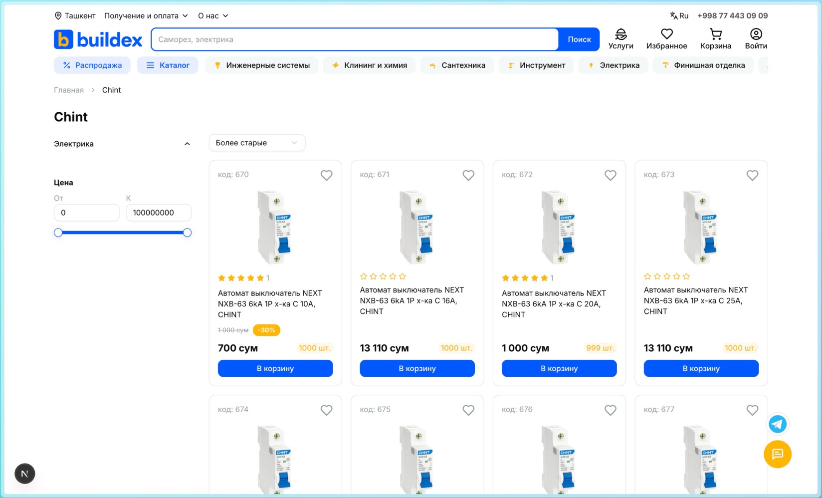This screenshot has width=822, height=498.
Task: Click the minimum price slider handle
Action: (x=58, y=233)
